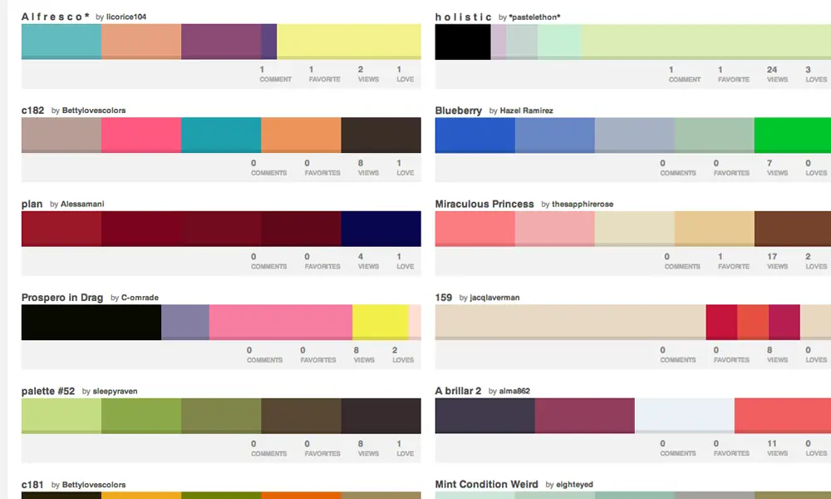Viewport: 831px width, 499px height.
Task: Click '0 FAVORITES' under palette #52
Action: point(322,448)
